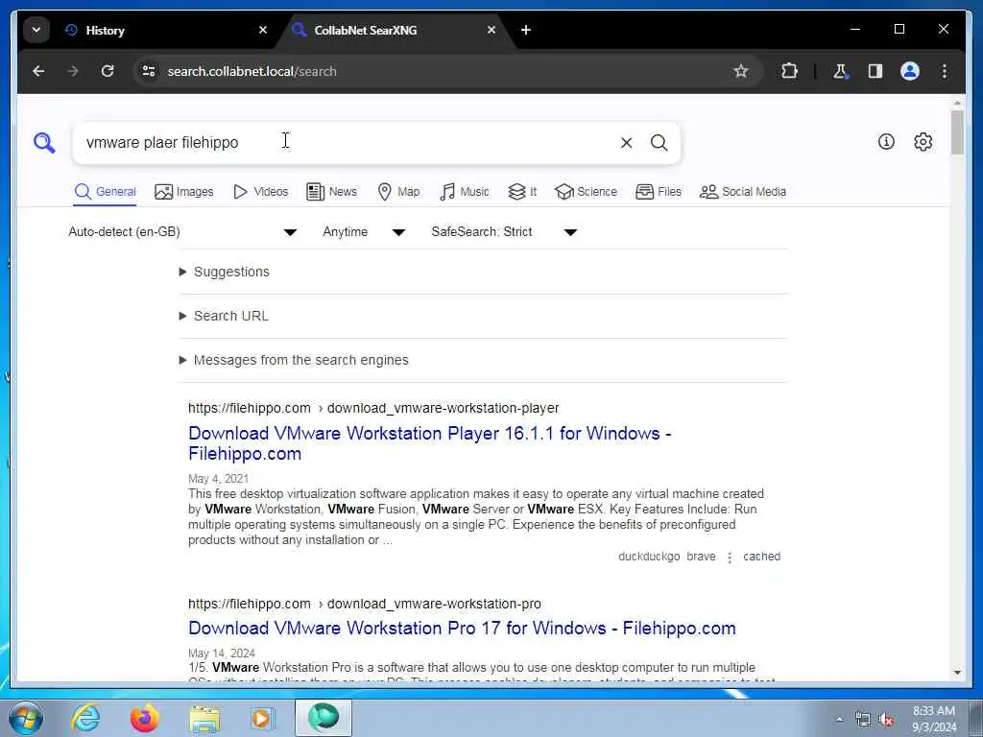Click the muted volume tray icon

pyautogui.click(x=886, y=720)
